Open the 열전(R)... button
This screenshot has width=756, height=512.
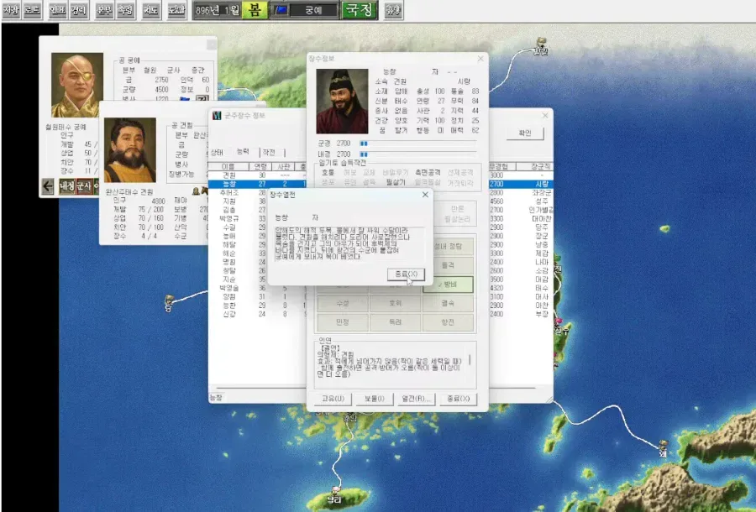pyautogui.click(x=416, y=399)
